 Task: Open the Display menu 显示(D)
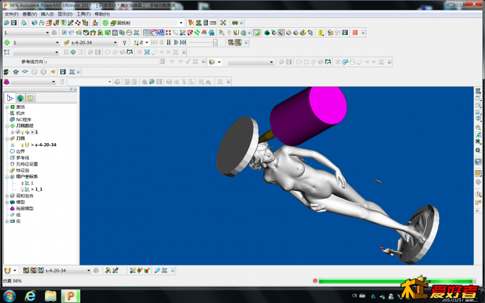(x=65, y=14)
